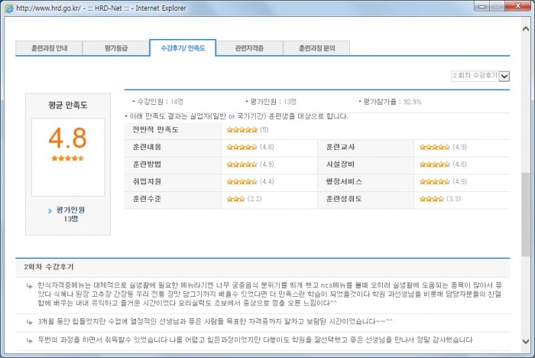This screenshot has width=535, height=358.
Task: Click the 훈련수준 star rating
Action: (x=235, y=199)
